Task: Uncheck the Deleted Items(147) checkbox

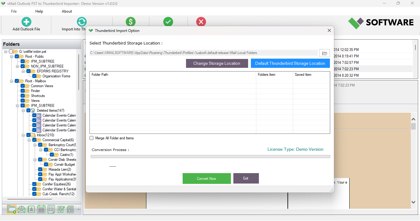Action: [28, 110]
